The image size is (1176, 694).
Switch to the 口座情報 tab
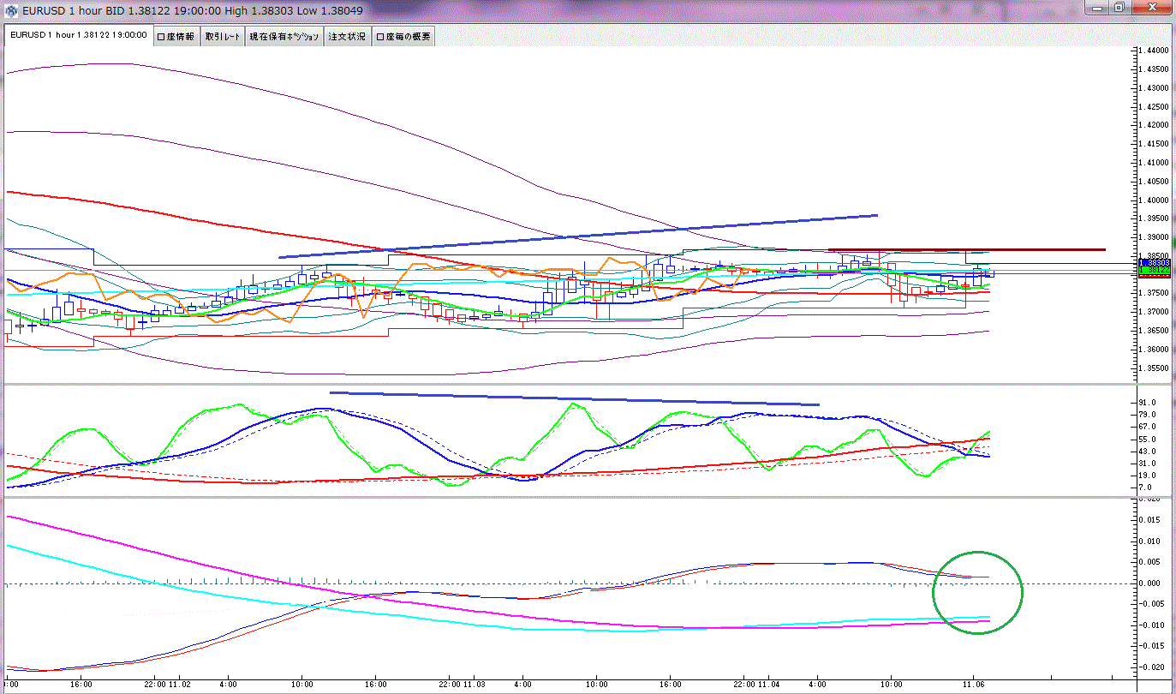176,37
